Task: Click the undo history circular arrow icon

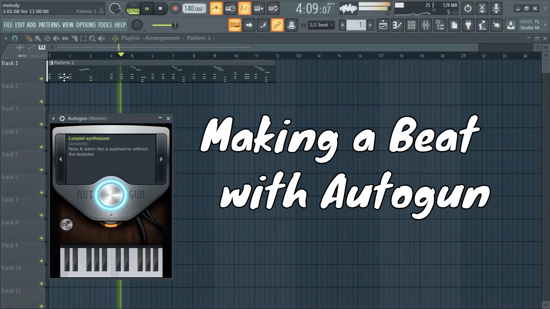Action: [x=468, y=8]
